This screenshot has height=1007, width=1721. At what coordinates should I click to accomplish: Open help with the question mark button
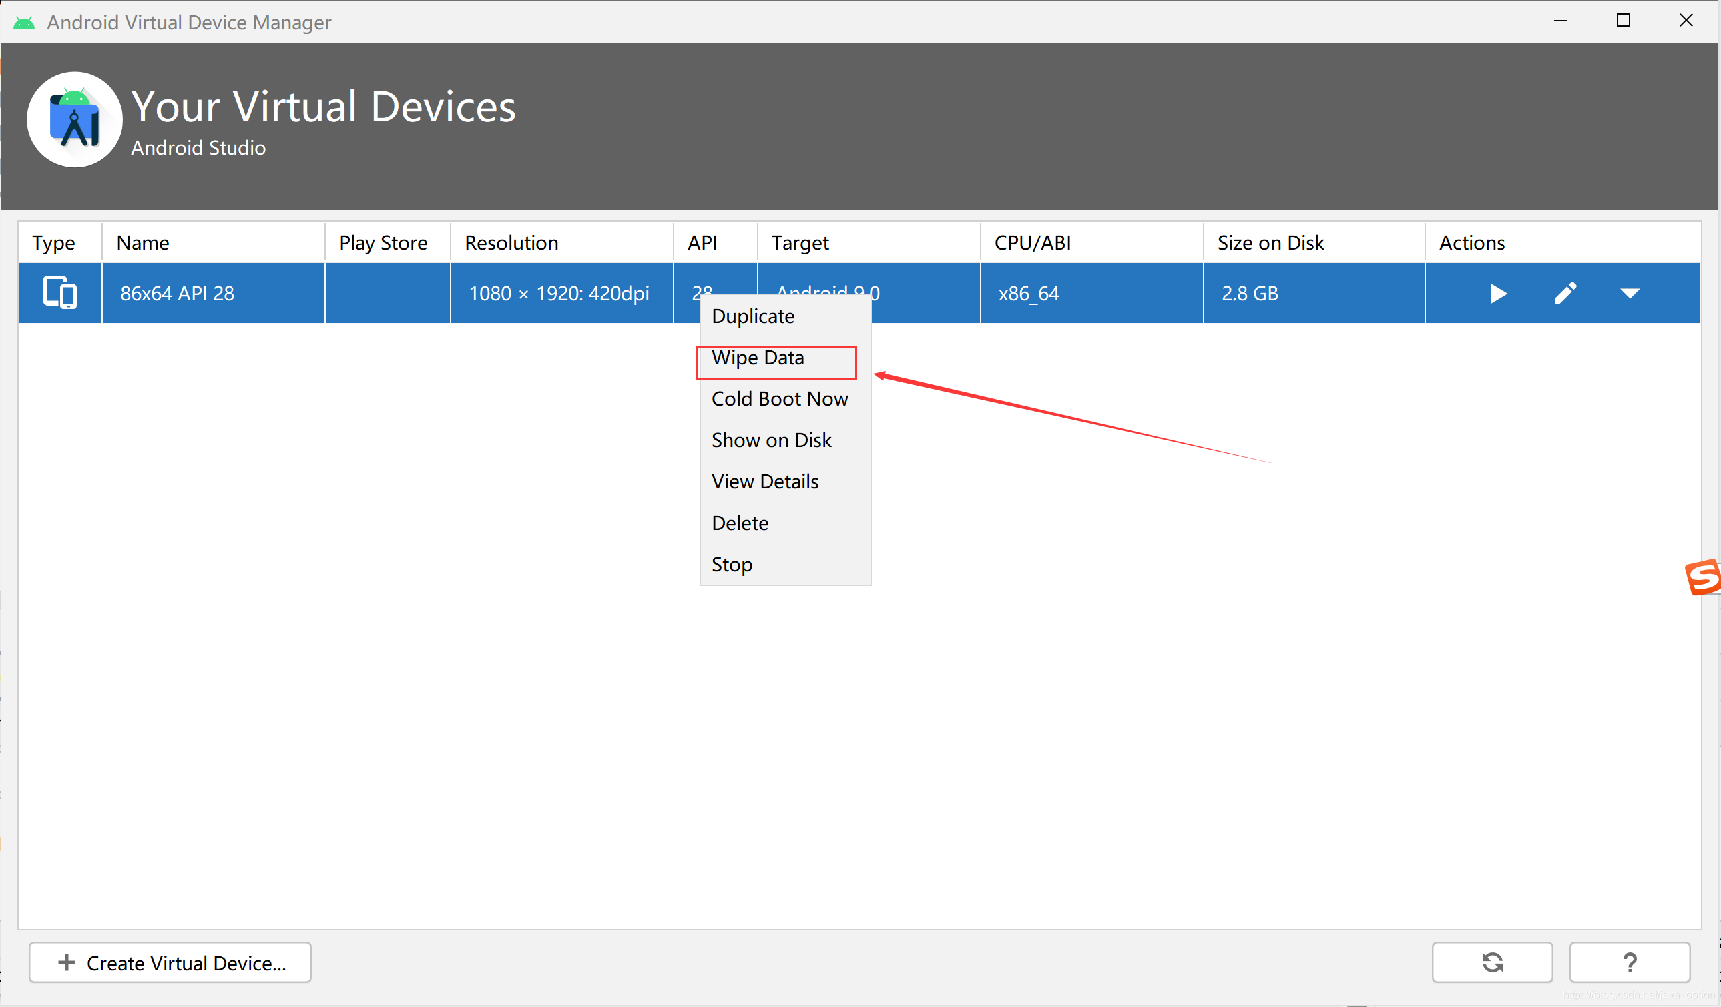[1629, 962]
